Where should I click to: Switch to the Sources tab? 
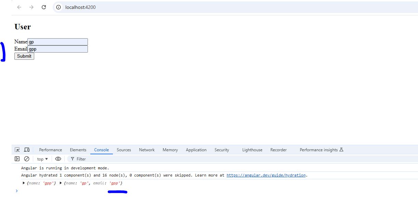pos(124,150)
